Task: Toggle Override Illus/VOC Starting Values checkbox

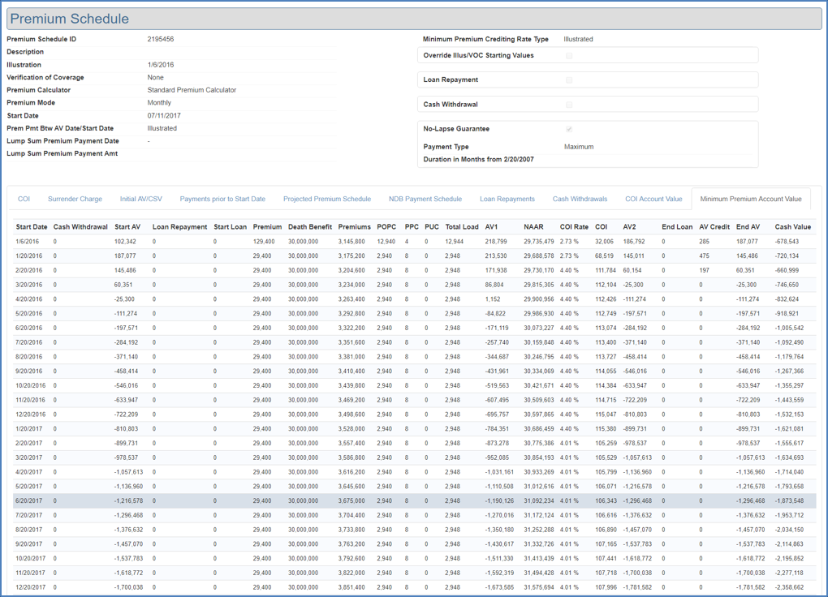Action: click(569, 56)
